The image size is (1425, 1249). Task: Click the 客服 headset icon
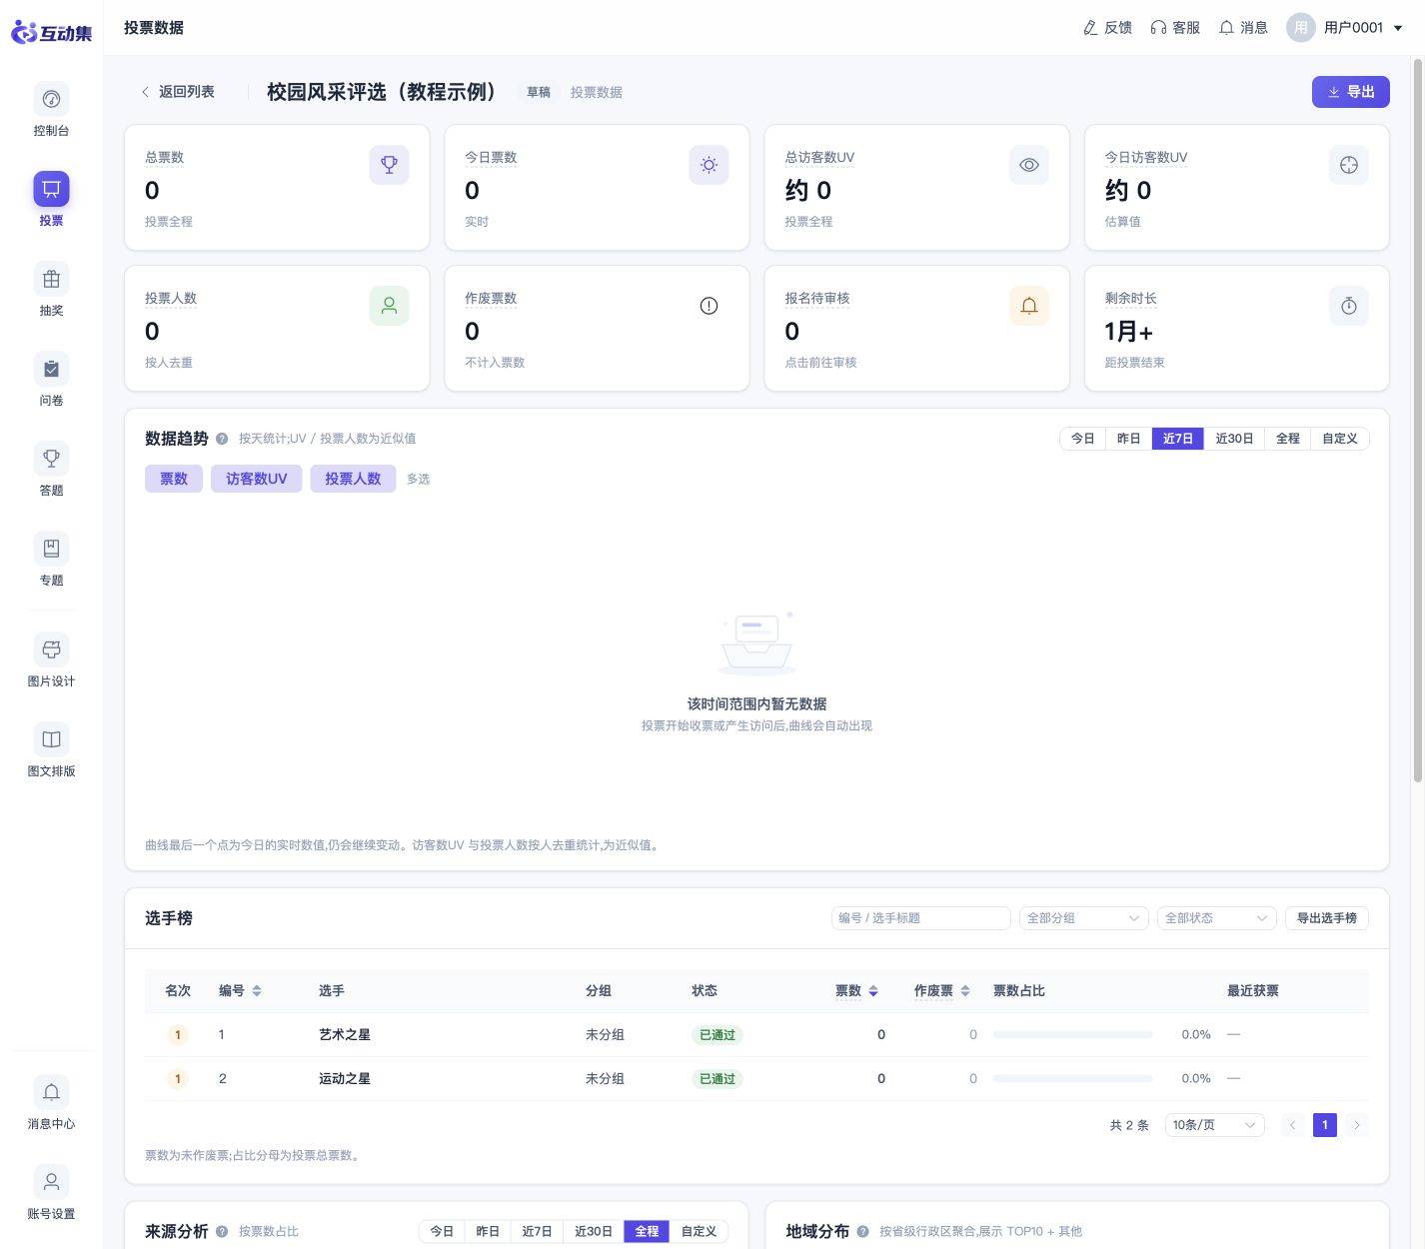tap(1158, 28)
